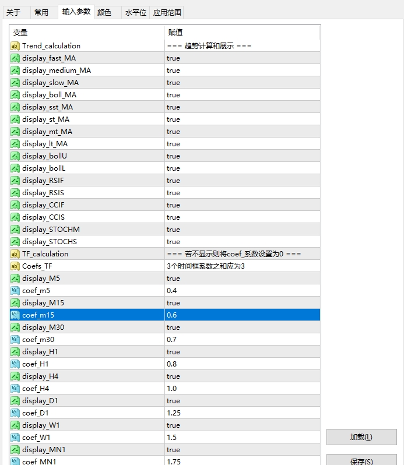Select the true value of display_bollU
404x465 pixels.
click(x=173, y=156)
